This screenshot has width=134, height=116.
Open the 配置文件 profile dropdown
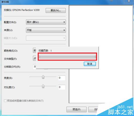coord(46,22)
